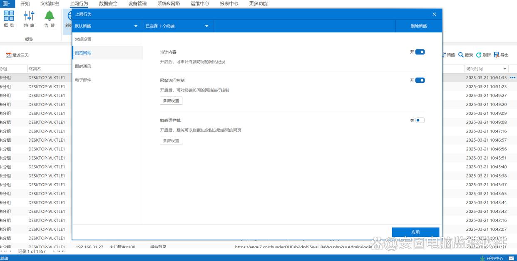Click the 搜索 magnifier icon
This screenshot has width=517, height=261.
[461, 55]
